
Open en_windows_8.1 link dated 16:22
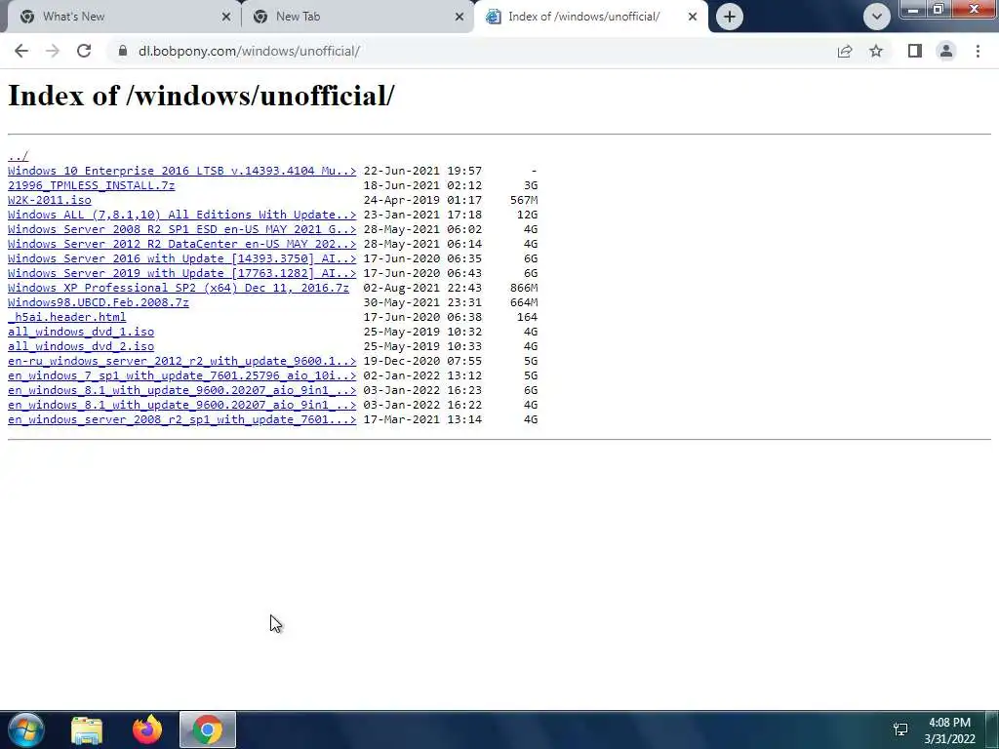181,405
